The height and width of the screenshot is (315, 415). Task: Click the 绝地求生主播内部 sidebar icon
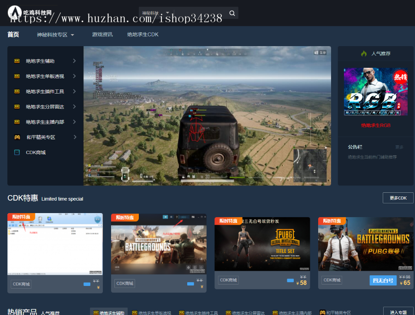tap(17, 122)
